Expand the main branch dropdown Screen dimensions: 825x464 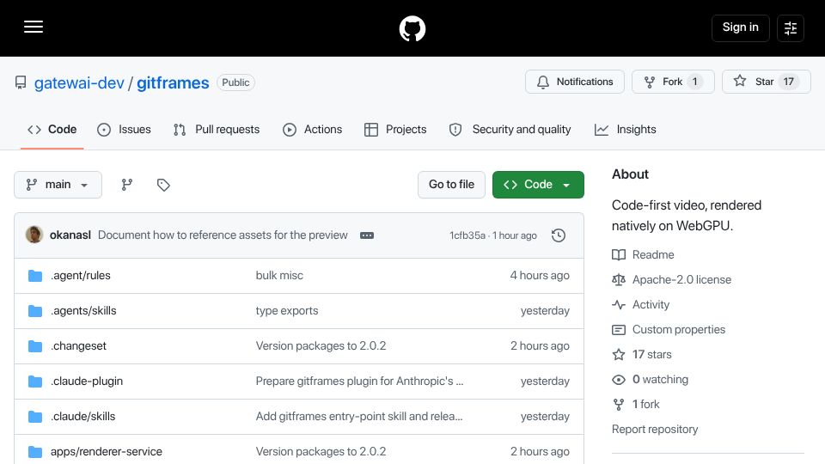point(58,185)
